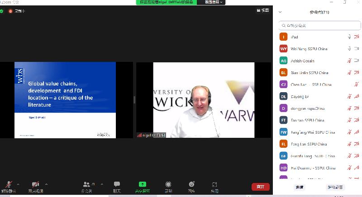Open the participants panel icon in toolbar
Image resolution: width=362 pixels, height=197 pixels.
(86, 184)
